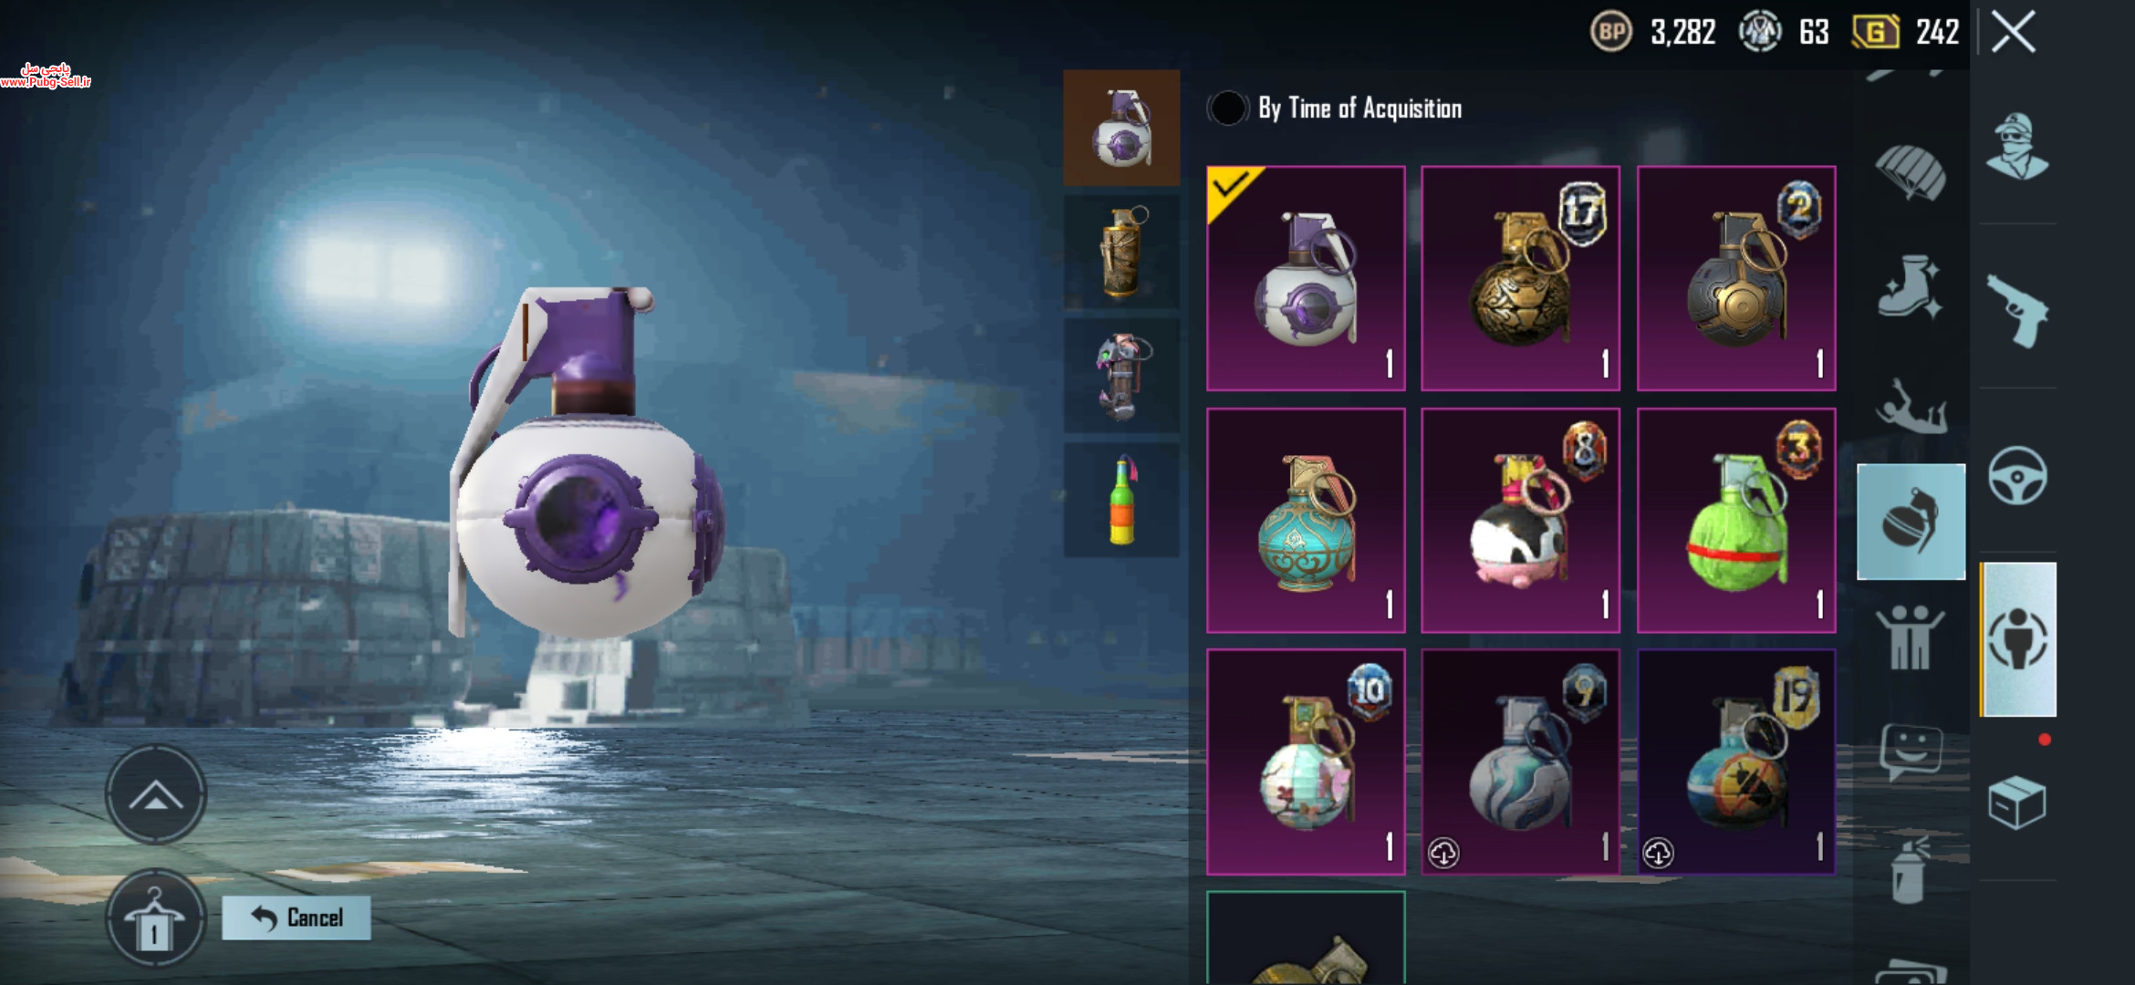Open the grenade skins category
2135x985 pixels.
tap(1911, 522)
